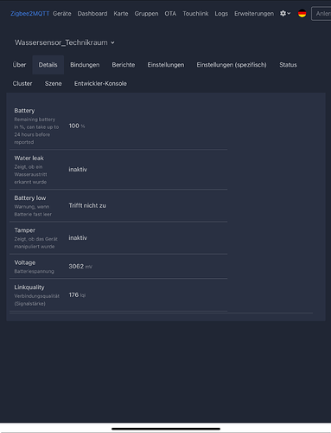Open the settings gear menu
331x433 pixels.
tap(285, 14)
